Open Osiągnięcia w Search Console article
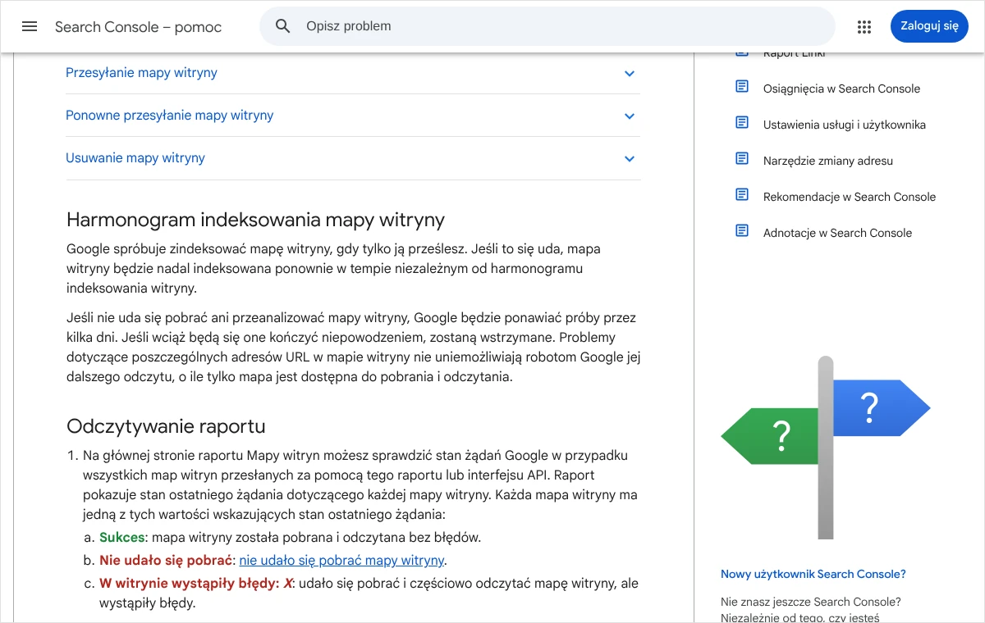The image size is (985, 623). (x=841, y=89)
